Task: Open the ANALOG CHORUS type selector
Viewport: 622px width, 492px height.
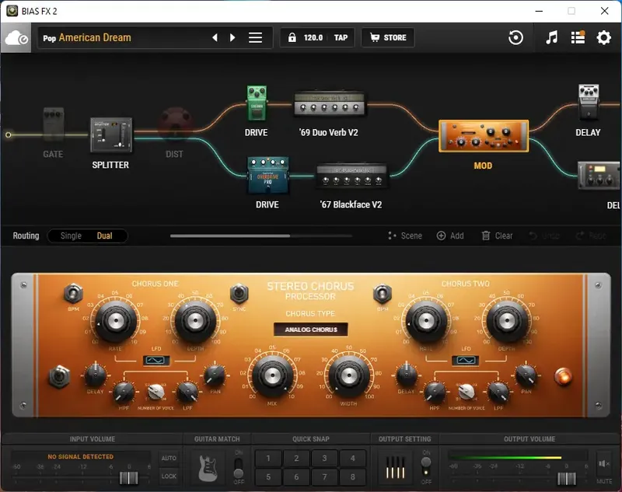Action: (x=309, y=328)
